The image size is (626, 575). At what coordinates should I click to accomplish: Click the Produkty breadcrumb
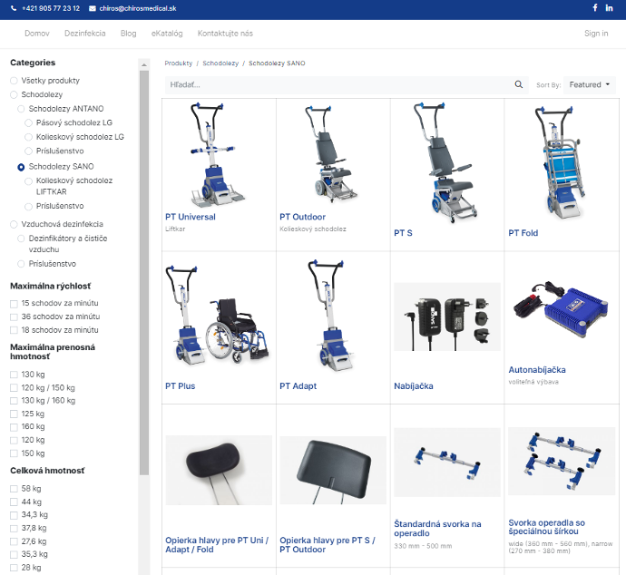(x=179, y=63)
